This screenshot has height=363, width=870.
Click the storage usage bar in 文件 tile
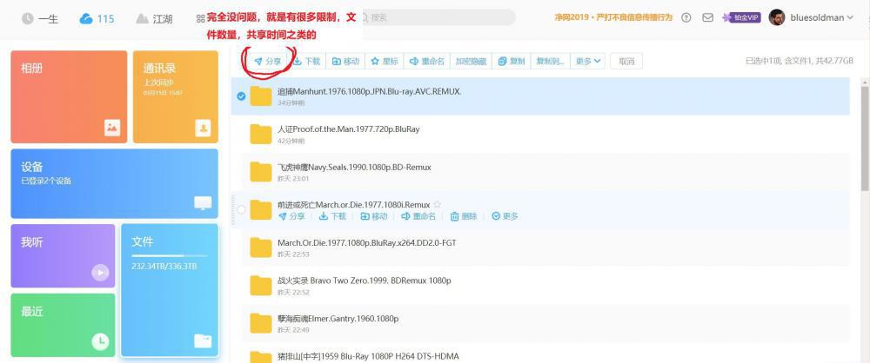click(x=170, y=255)
